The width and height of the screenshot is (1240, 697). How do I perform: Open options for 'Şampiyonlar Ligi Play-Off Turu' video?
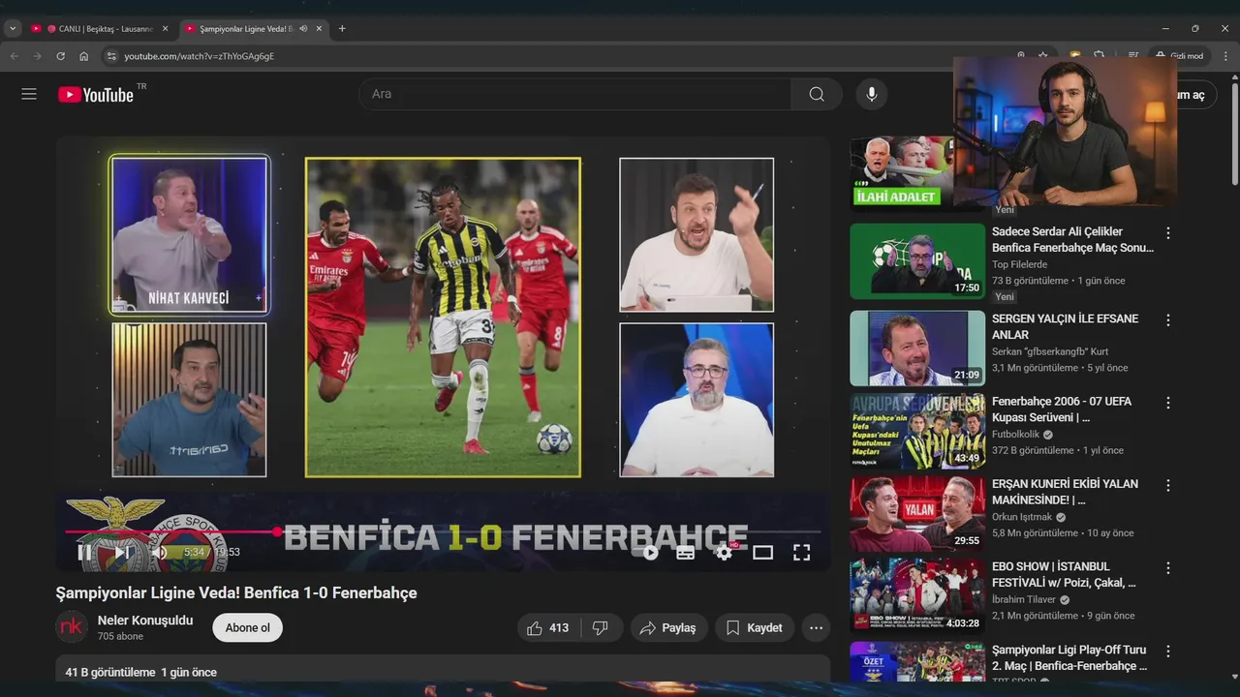[x=1168, y=652]
